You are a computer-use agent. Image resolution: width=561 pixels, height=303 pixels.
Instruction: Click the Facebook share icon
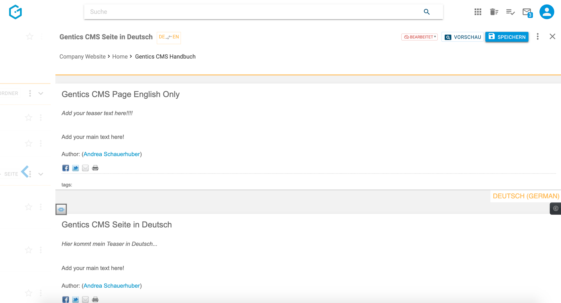pyautogui.click(x=65, y=168)
